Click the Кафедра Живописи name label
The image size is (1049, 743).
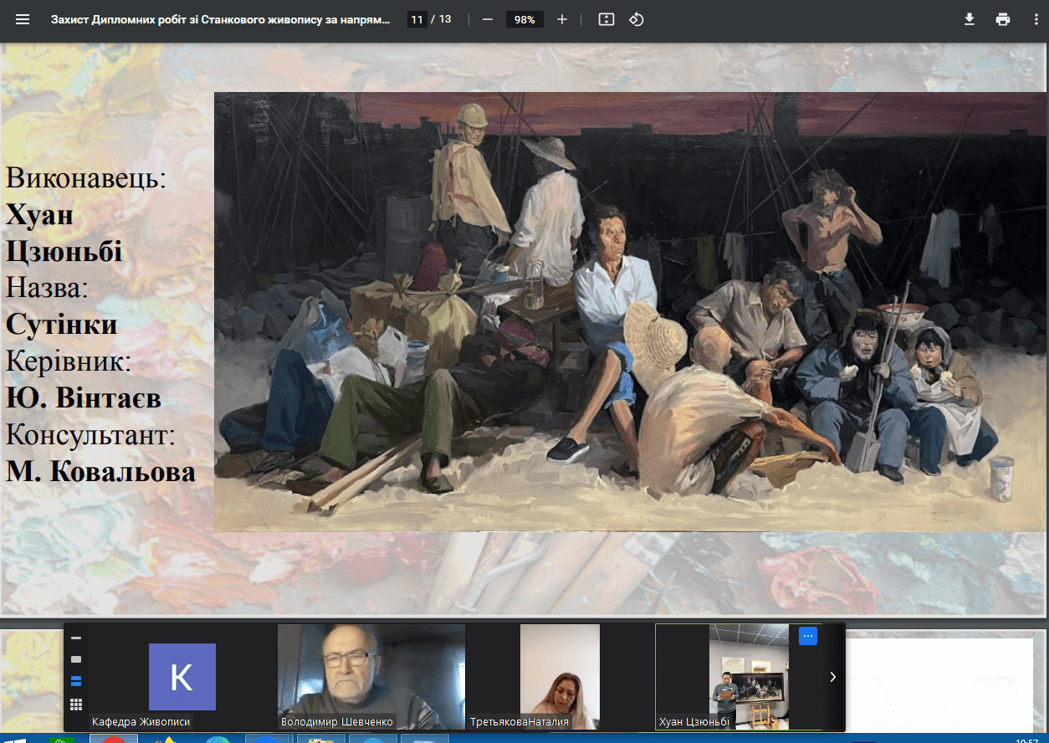(x=141, y=722)
